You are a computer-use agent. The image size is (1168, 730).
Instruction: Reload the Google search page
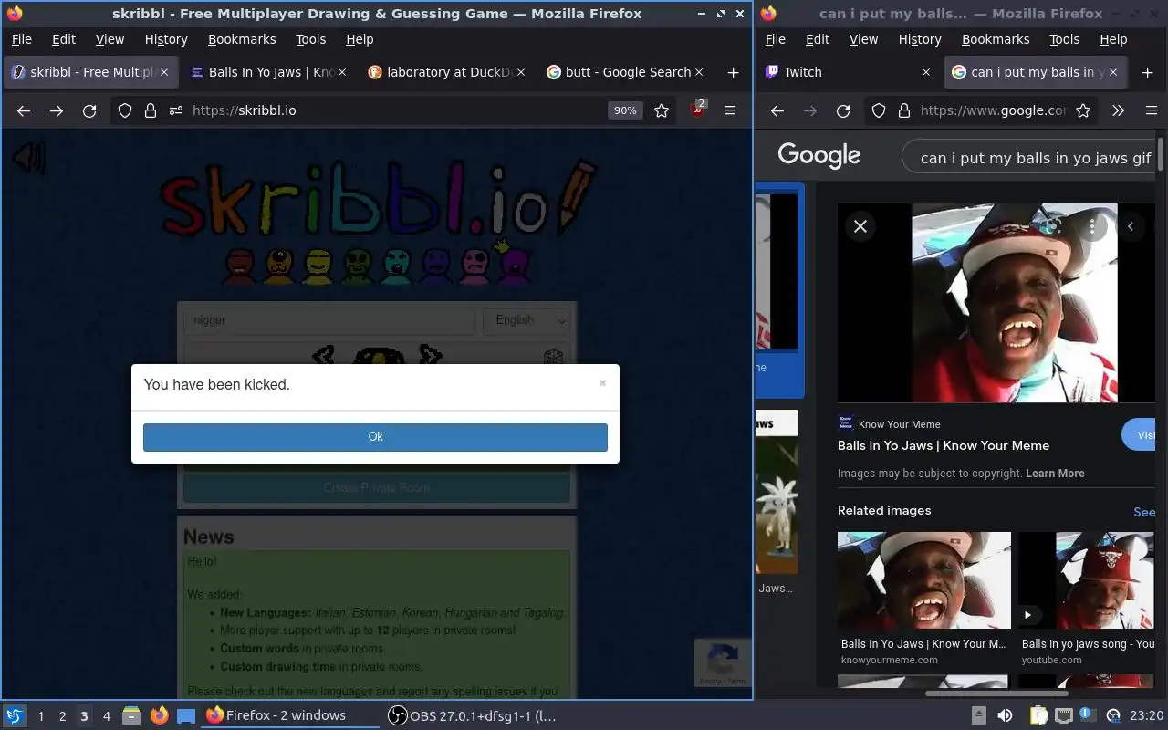click(843, 110)
